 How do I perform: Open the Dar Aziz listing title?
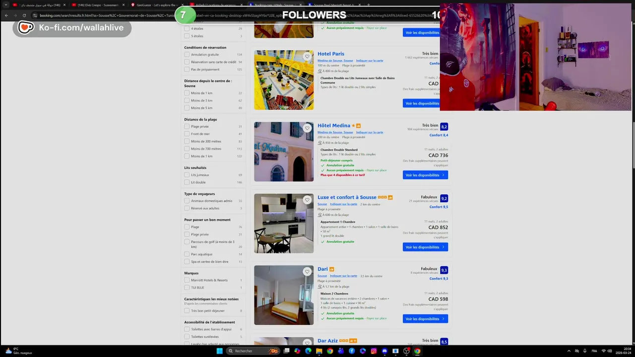point(327,341)
